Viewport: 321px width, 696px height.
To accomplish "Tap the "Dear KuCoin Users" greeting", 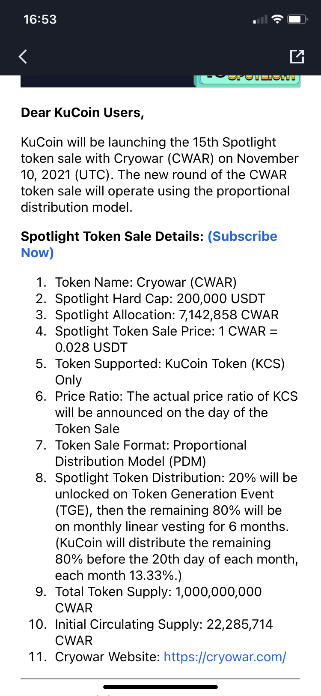I will click(x=83, y=112).
